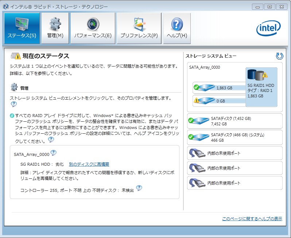Open the ヘルプ(H) tab
Image resolution: width=291 pixels, height=238 pixels.
point(177,28)
